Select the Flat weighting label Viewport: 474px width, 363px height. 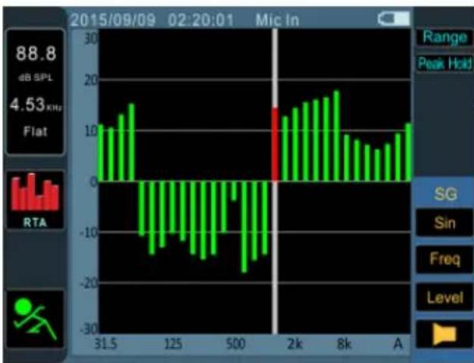click(x=36, y=131)
